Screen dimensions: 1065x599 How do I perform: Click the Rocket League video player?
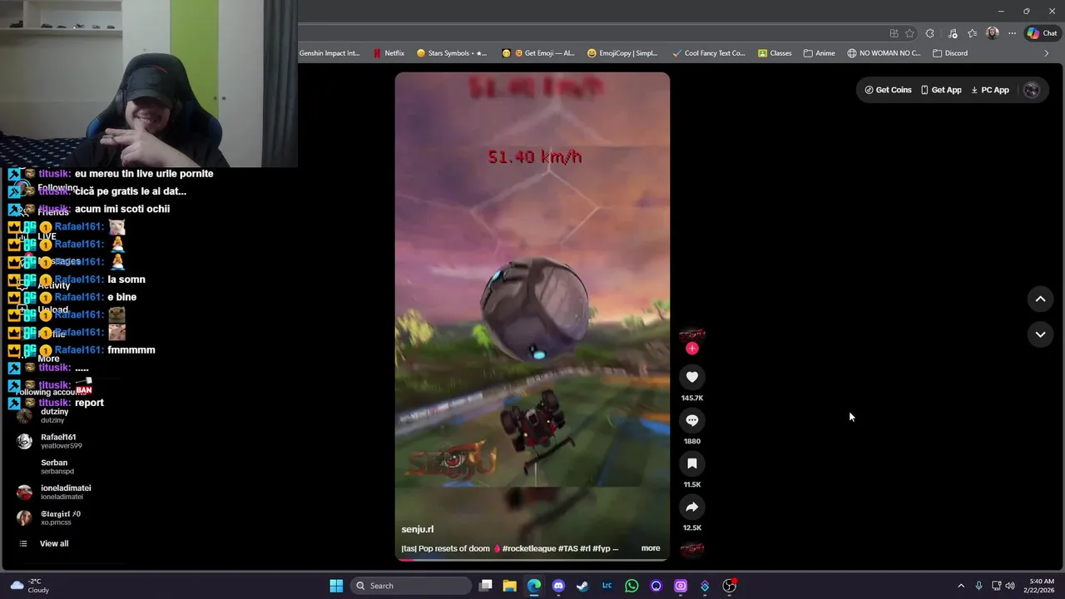point(532,316)
